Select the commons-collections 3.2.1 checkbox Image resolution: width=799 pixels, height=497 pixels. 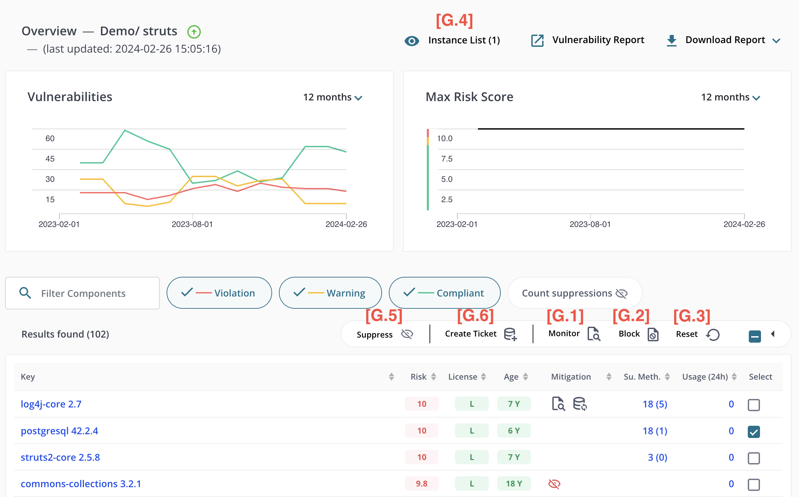[x=754, y=484]
